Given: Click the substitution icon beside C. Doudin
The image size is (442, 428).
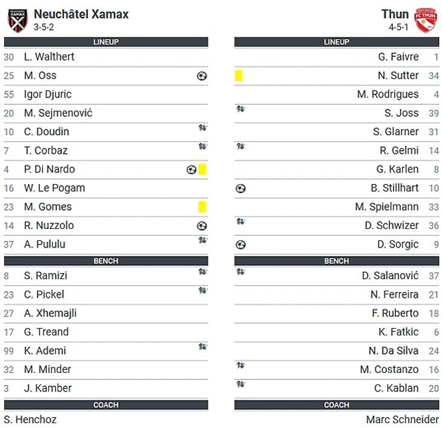Looking at the screenshot, I should [203, 128].
